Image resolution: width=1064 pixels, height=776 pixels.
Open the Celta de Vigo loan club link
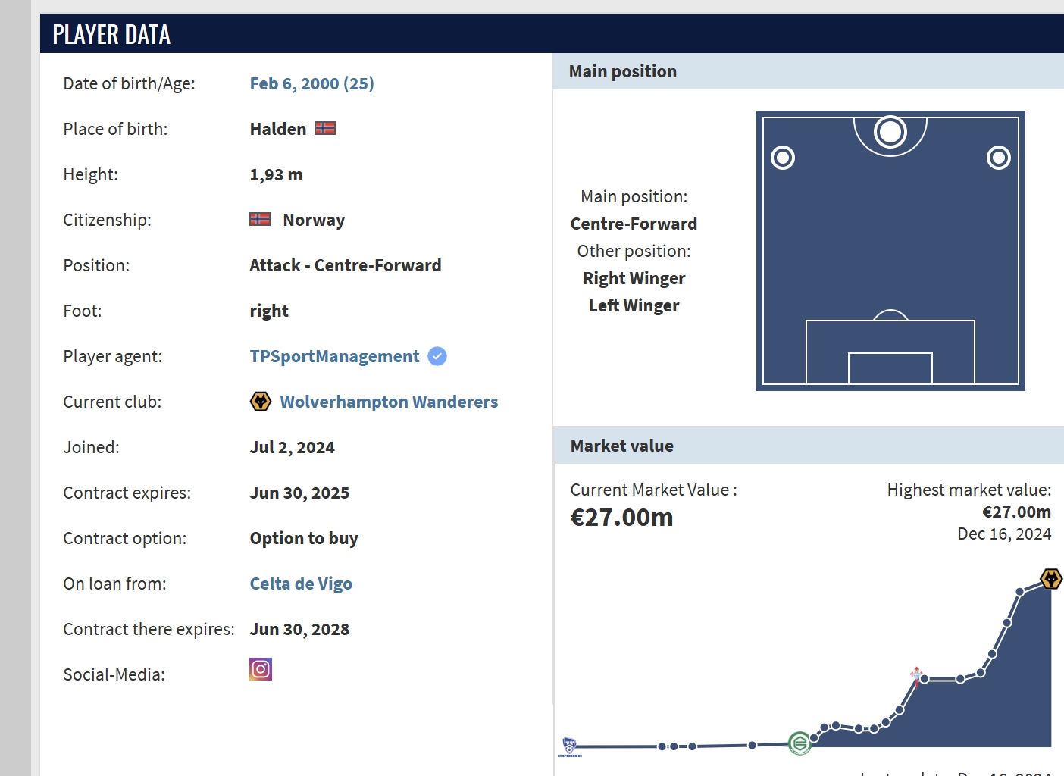point(301,584)
